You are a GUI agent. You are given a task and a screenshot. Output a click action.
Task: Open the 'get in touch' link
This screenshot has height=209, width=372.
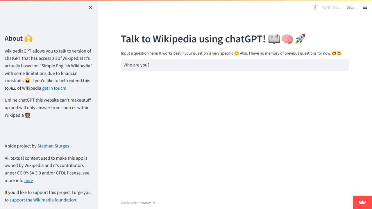54,88
